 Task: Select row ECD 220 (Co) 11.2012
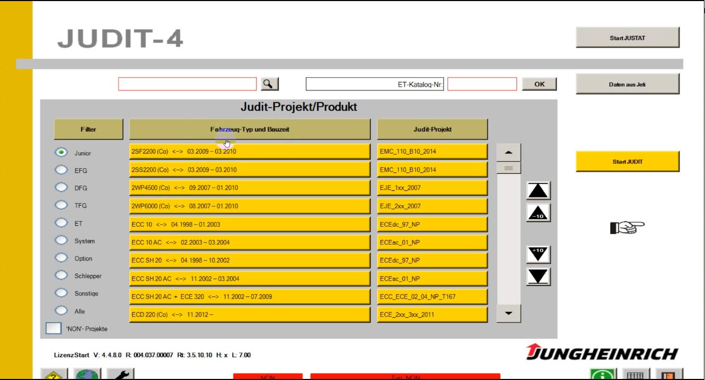coord(250,314)
